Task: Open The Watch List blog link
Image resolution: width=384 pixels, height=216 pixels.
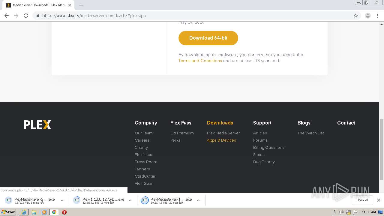Action: (311, 133)
